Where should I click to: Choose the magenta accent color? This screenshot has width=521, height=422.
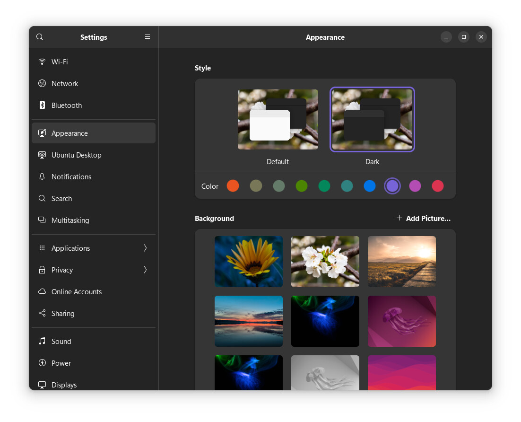(415, 186)
